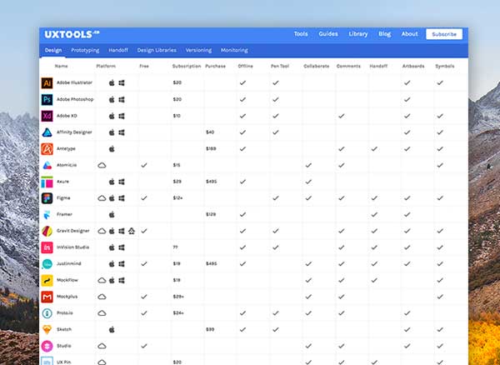
Task: Click the Affinity Designer name text
Action: [74, 132]
